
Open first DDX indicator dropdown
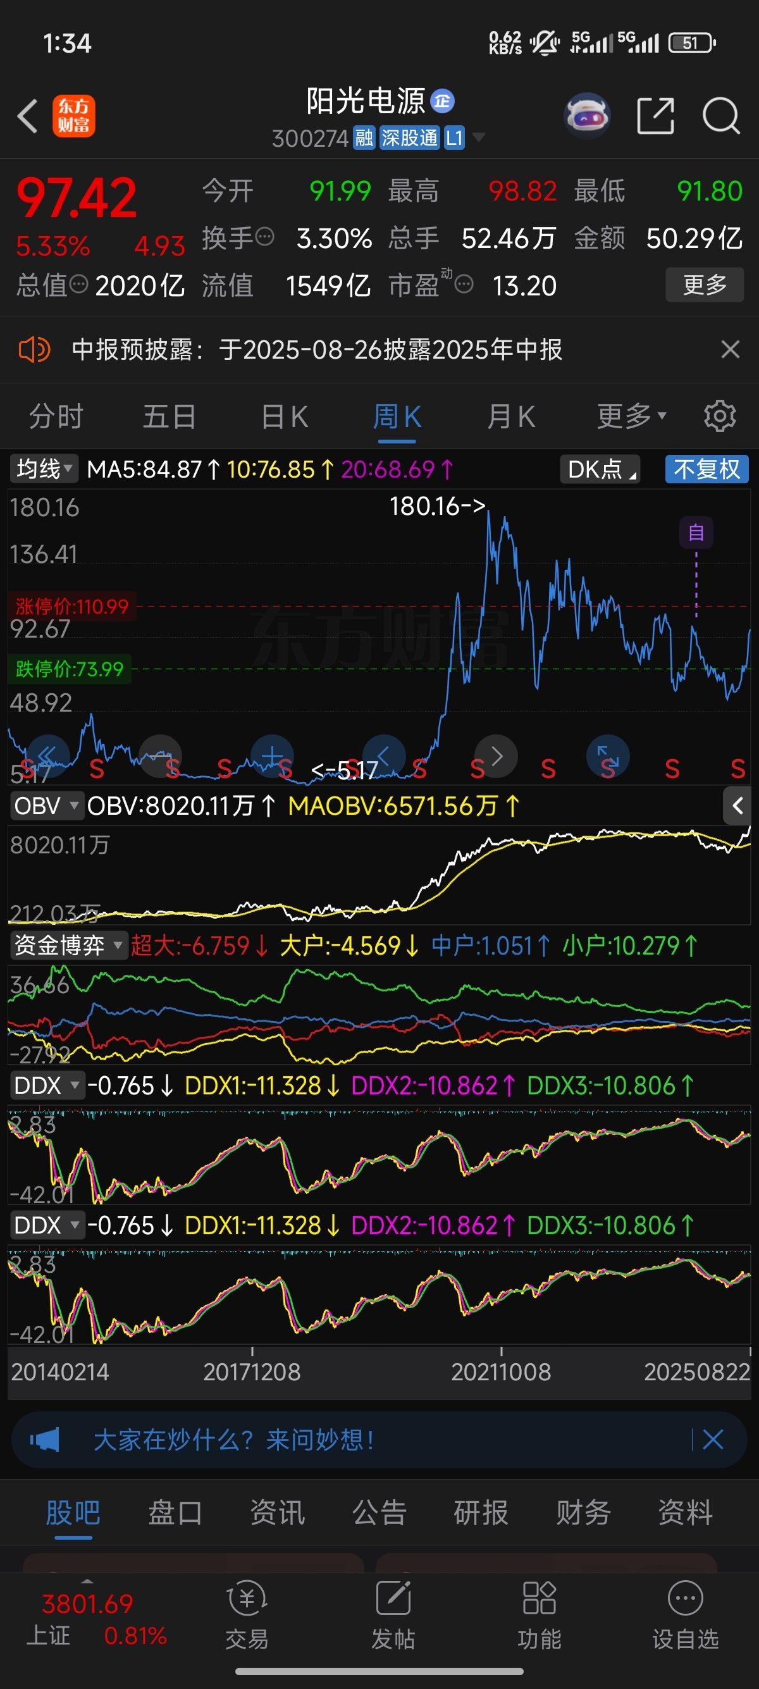coord(47,1086)
